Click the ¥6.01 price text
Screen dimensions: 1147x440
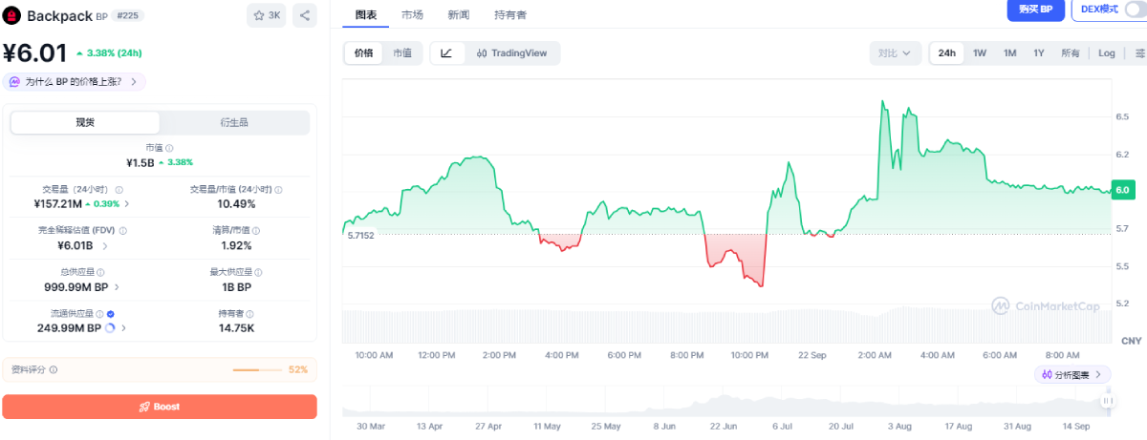pyautogui.click(x=34, y=53)
